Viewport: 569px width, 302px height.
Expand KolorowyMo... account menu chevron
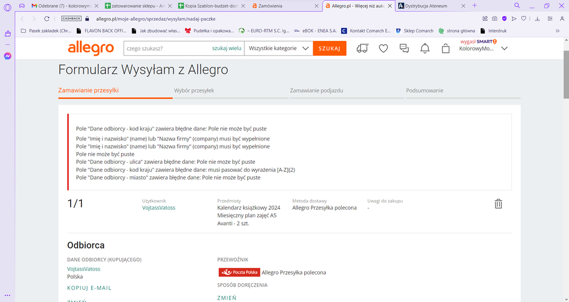pos(504,48)
